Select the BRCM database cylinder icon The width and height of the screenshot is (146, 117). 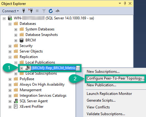(x=22, y=40)
